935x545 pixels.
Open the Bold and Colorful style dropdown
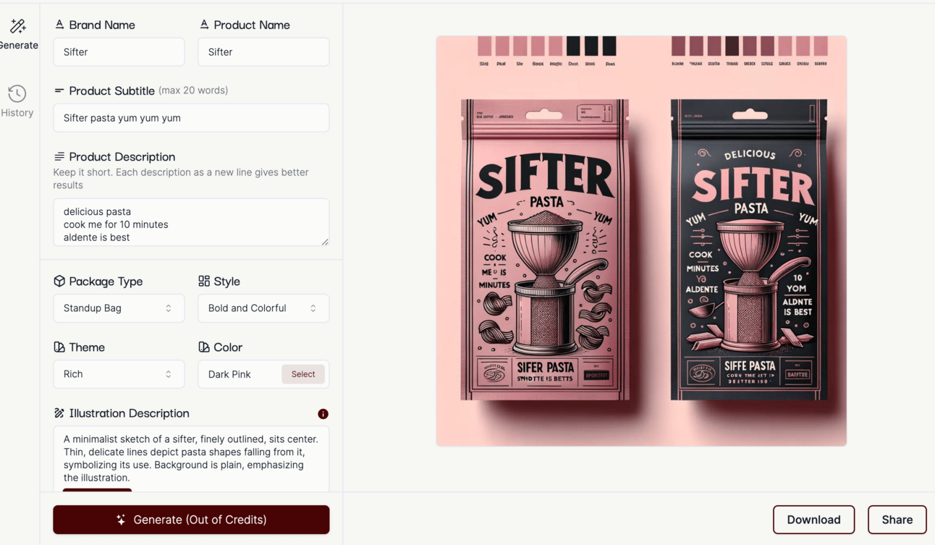click(x=263, y=308)
